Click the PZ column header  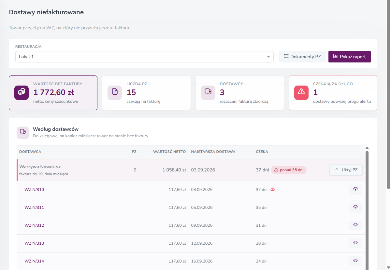click(x=134, y=152)
